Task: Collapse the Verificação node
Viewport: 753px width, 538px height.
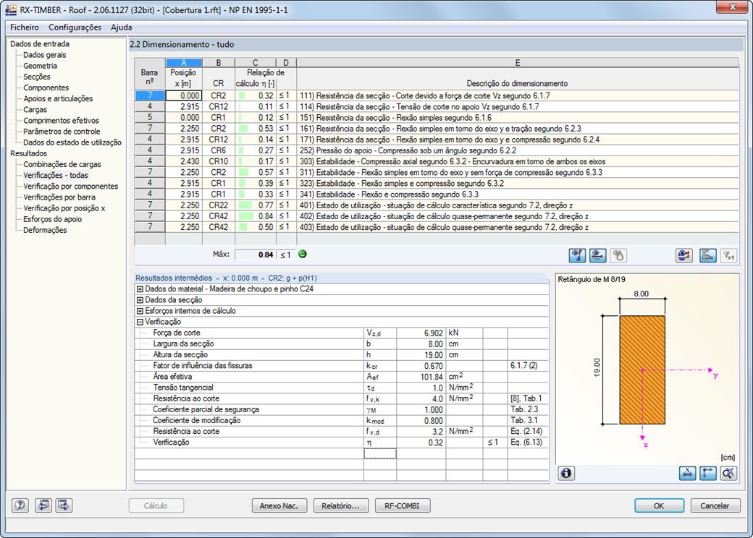Action: tap(140, 323)
